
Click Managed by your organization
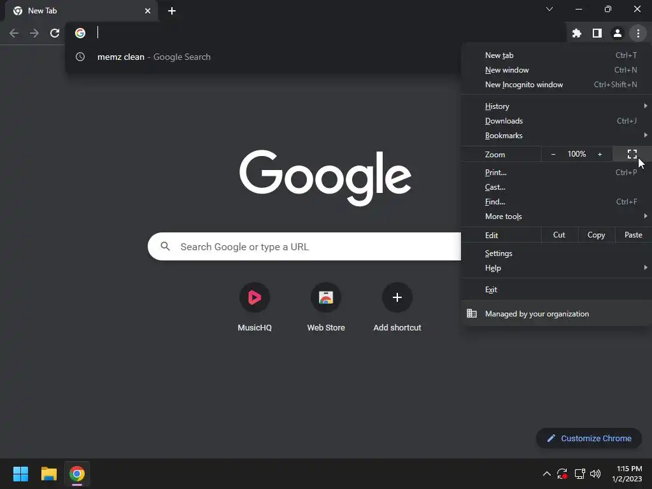pos(556,313)
